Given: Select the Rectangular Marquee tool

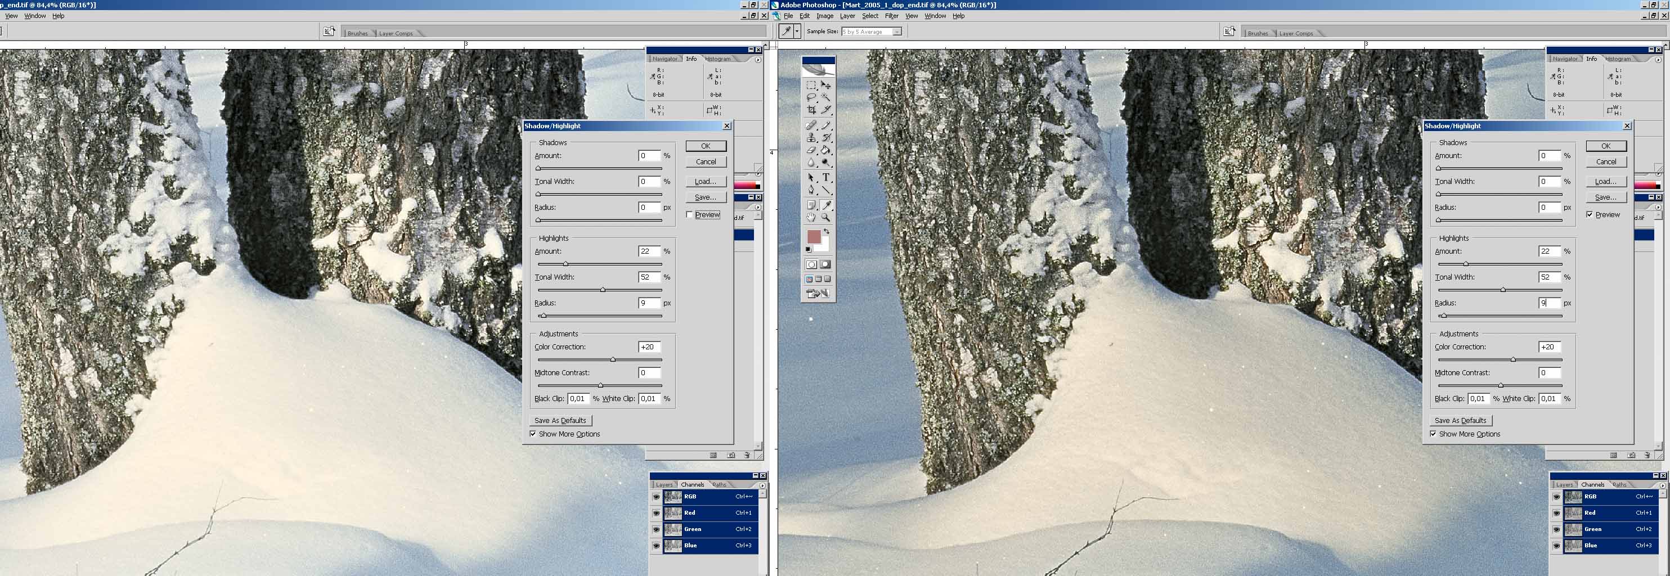Looking at the screenshot, I should [811, 85].
